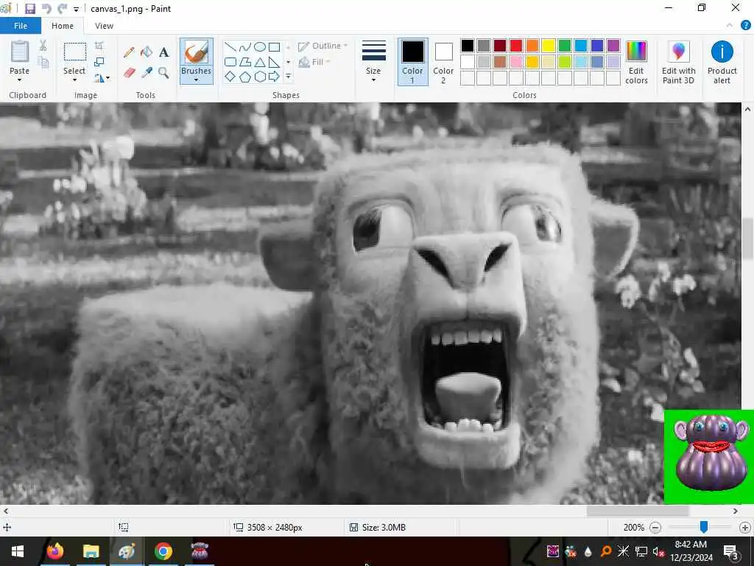This screenshot has width=754, height=566.
Task: Open Edit colors dialog
Action: click(636, 63)
